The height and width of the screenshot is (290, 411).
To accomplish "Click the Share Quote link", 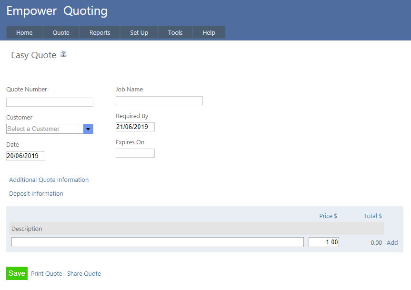I will (x=84, y=274).
